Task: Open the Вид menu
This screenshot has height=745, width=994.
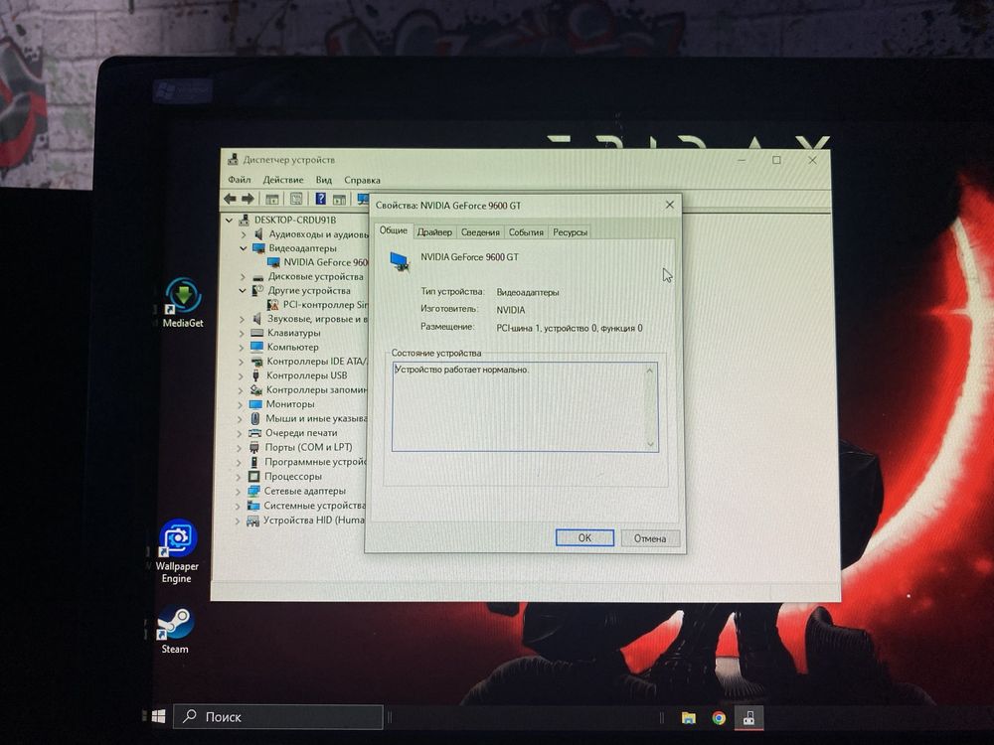Action: coord(324,180)
